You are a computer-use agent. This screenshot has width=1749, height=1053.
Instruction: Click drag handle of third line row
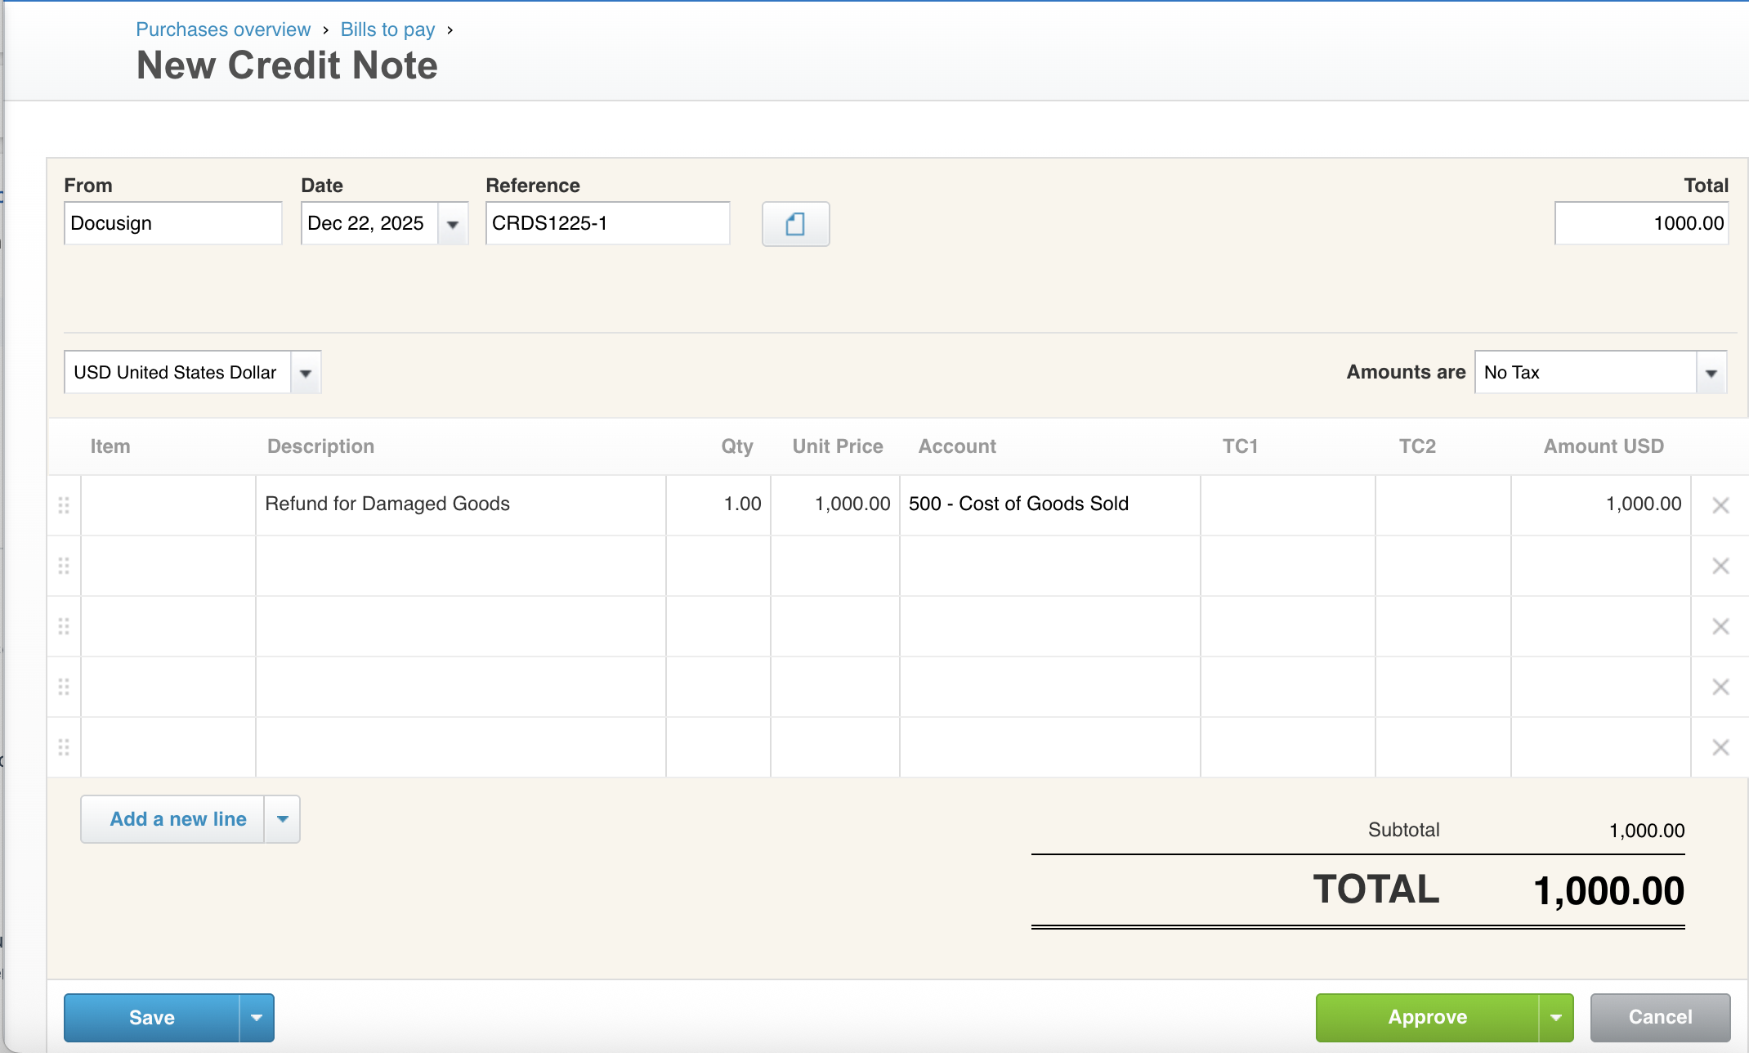tap(64, 626)
